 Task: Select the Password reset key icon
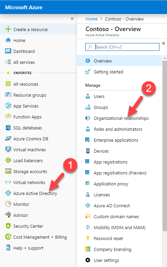click(88, 238)
